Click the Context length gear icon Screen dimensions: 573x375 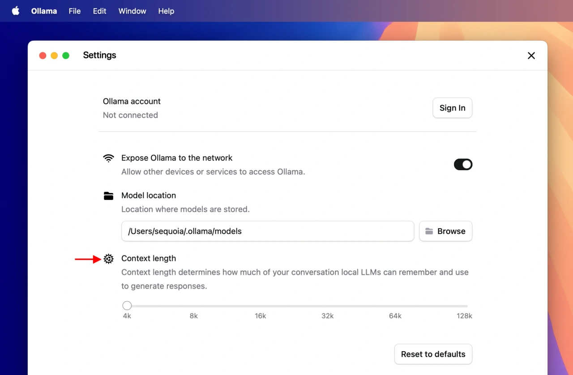tap(108, 259)
